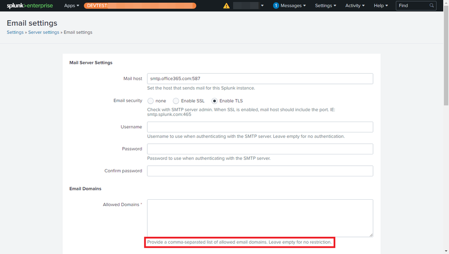
Task: Select the 'none' email security option
Action: pos(151,101)
